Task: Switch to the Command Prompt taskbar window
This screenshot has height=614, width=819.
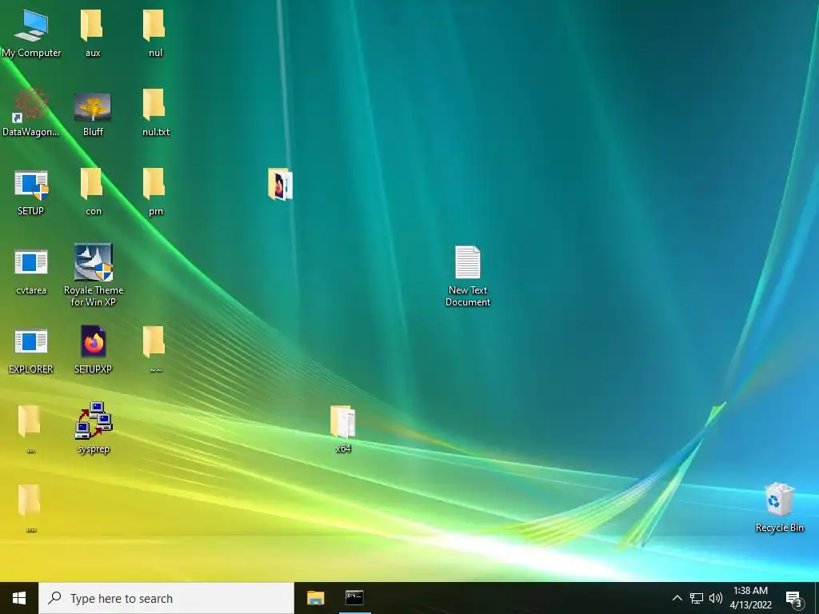Action: coord(354,598)
